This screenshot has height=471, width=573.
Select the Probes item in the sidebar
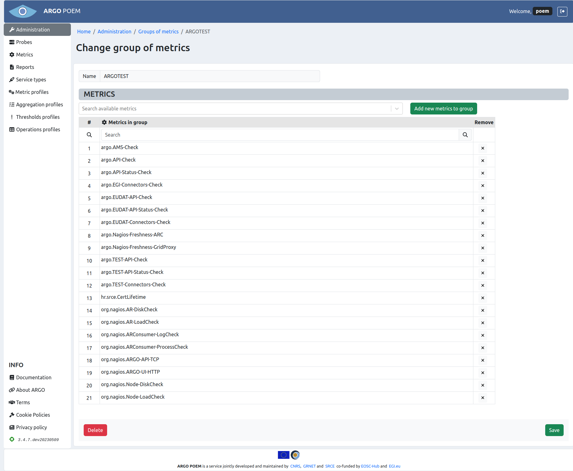pyautogui.click(x=23, y=42)
